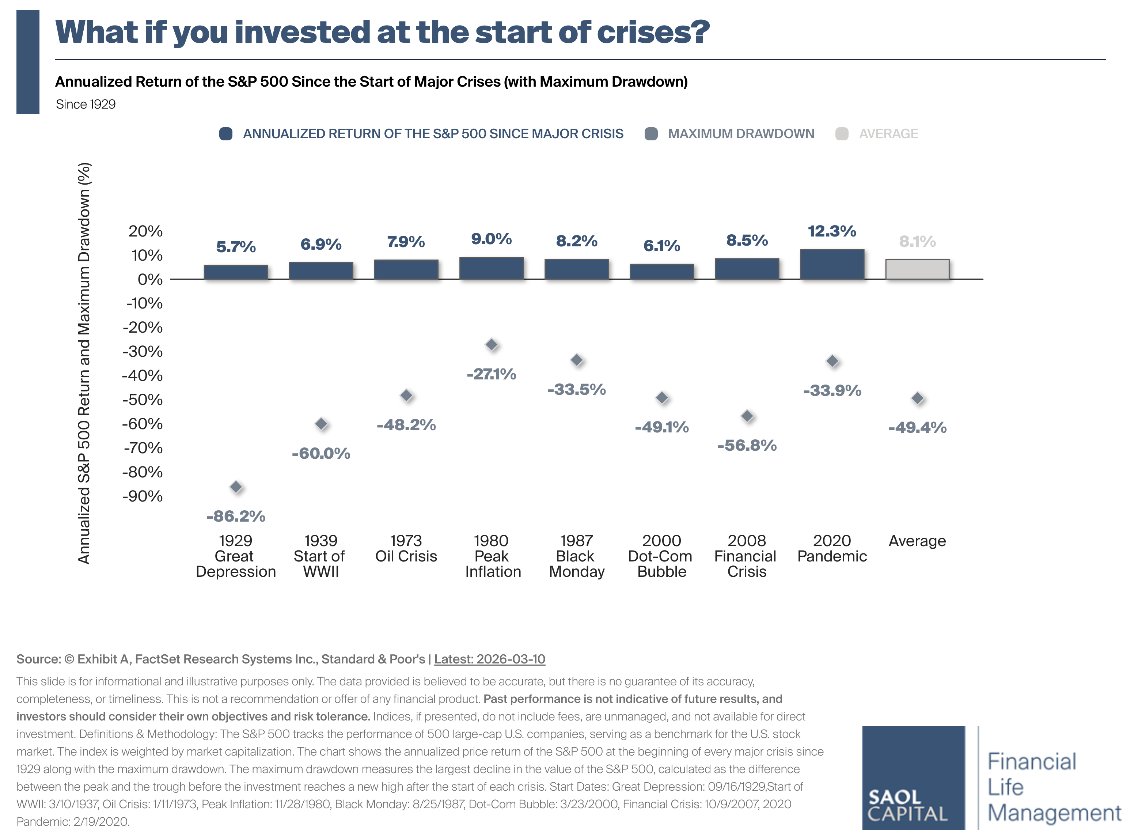Image resolution: width=1138 pixels, height=840 pixels.
Task: Select the 2000 Dot-Com Bubble drawdown diamond
Action: pyautogui.click(x=662, y=398)
